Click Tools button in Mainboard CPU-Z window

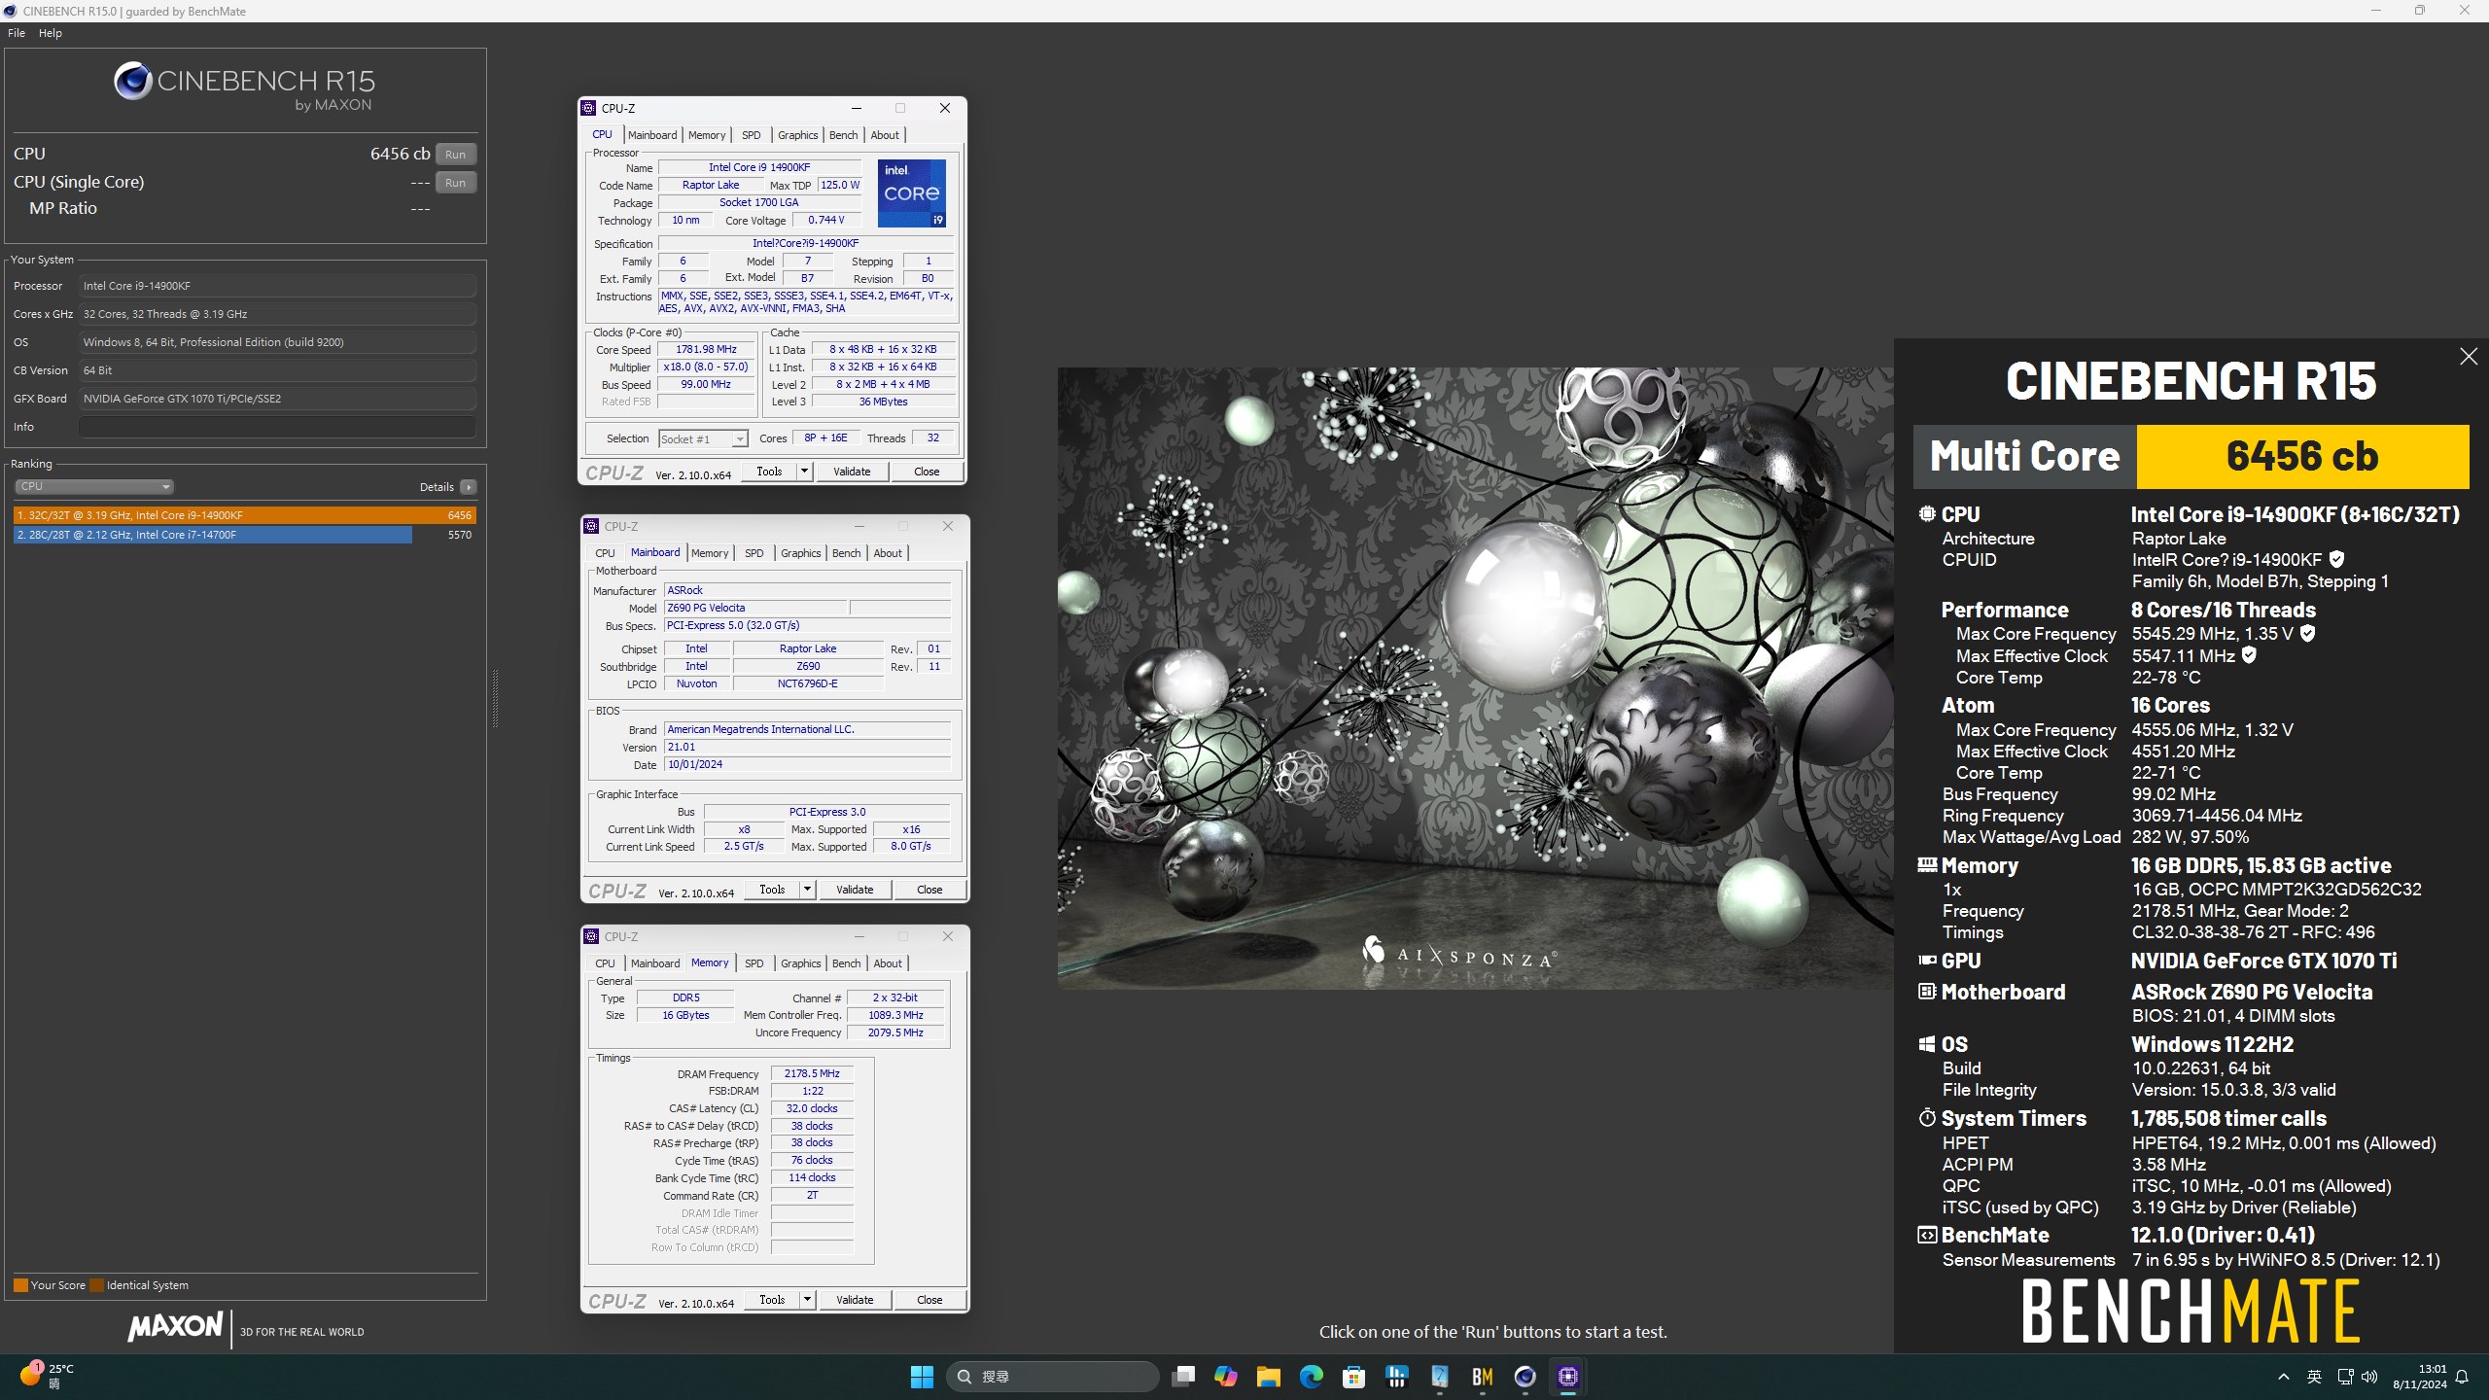point(772,890)
